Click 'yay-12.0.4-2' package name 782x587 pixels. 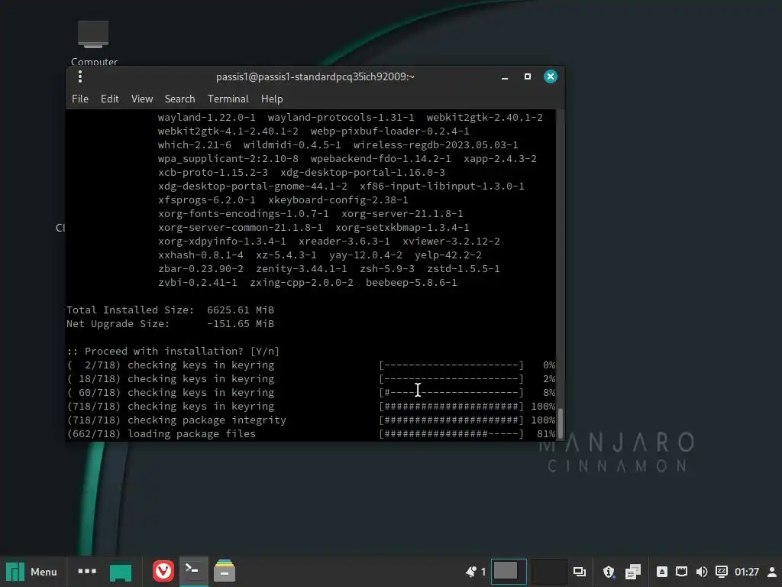[366, 255]
